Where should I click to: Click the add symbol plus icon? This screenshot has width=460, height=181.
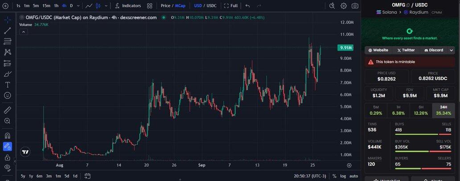click(5, 6)
